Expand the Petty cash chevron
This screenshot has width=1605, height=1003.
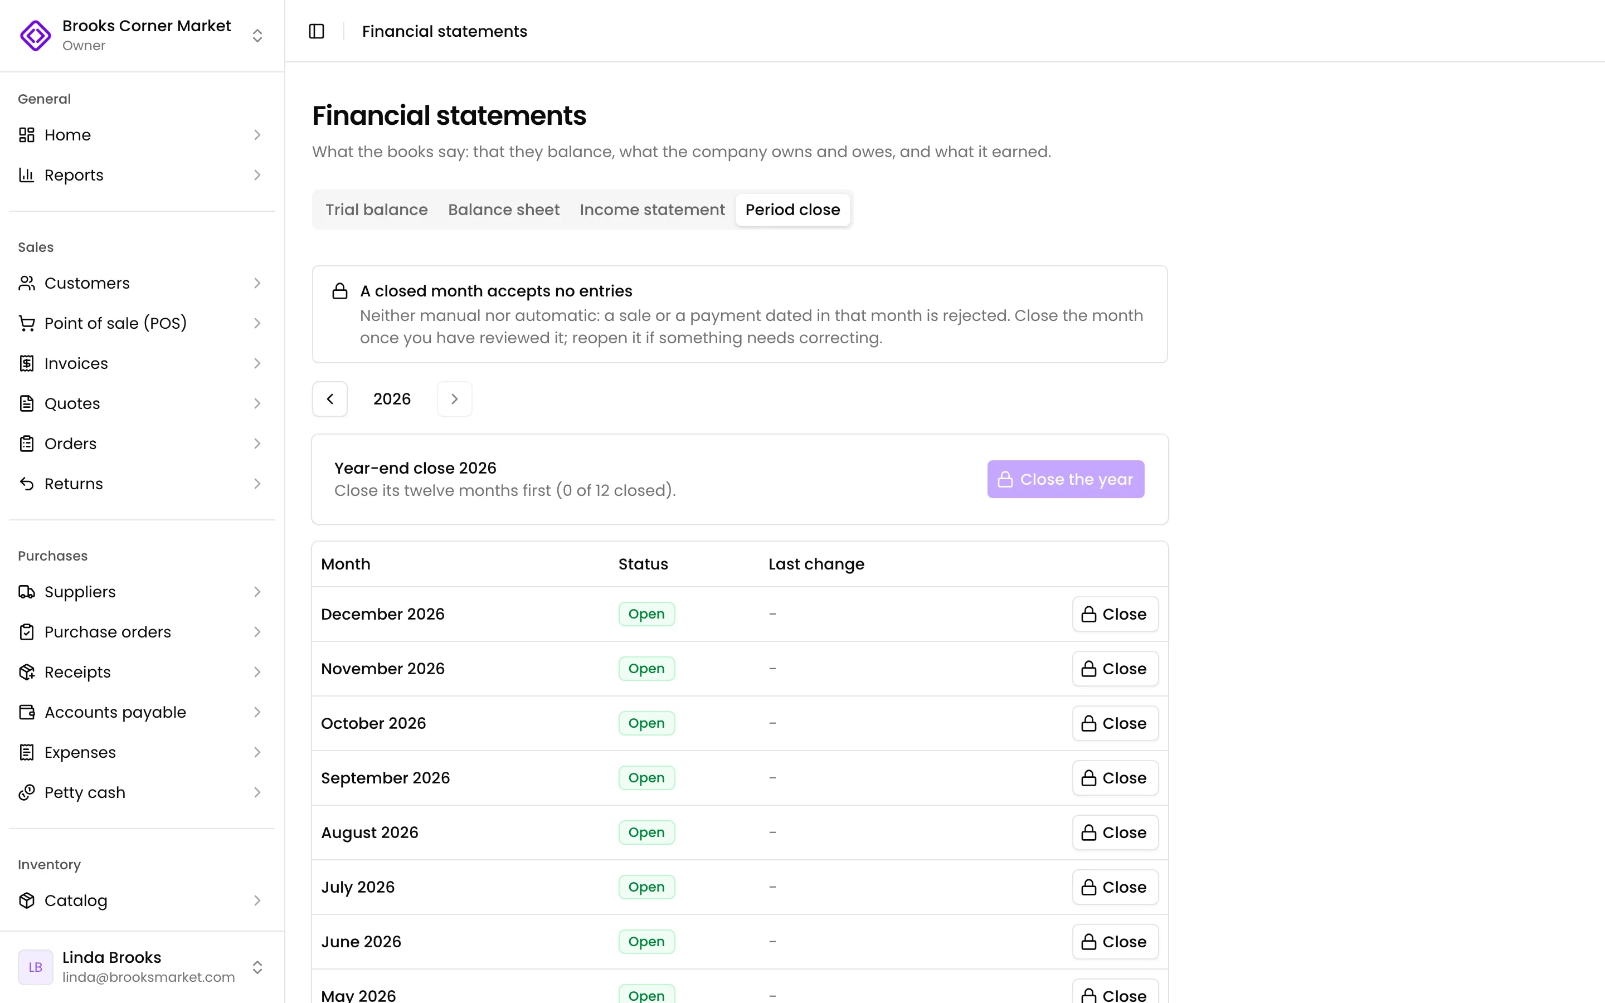(x=257, y=793)
